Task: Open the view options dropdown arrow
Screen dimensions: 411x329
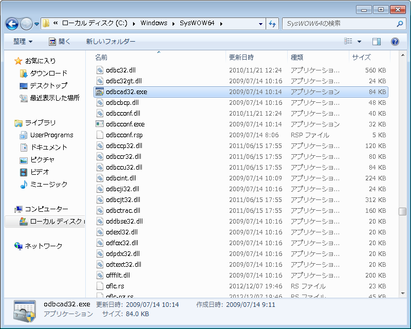Action: (359, 42)
